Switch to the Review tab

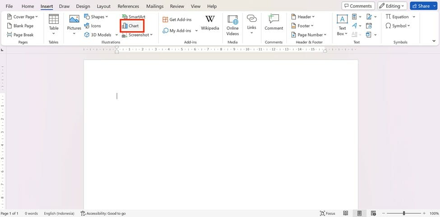(x=177, y=6)
